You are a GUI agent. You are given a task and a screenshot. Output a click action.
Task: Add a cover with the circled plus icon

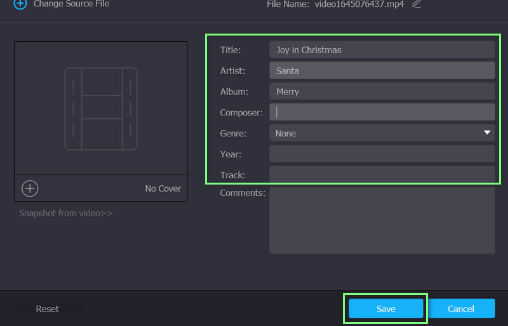[30, 188]
